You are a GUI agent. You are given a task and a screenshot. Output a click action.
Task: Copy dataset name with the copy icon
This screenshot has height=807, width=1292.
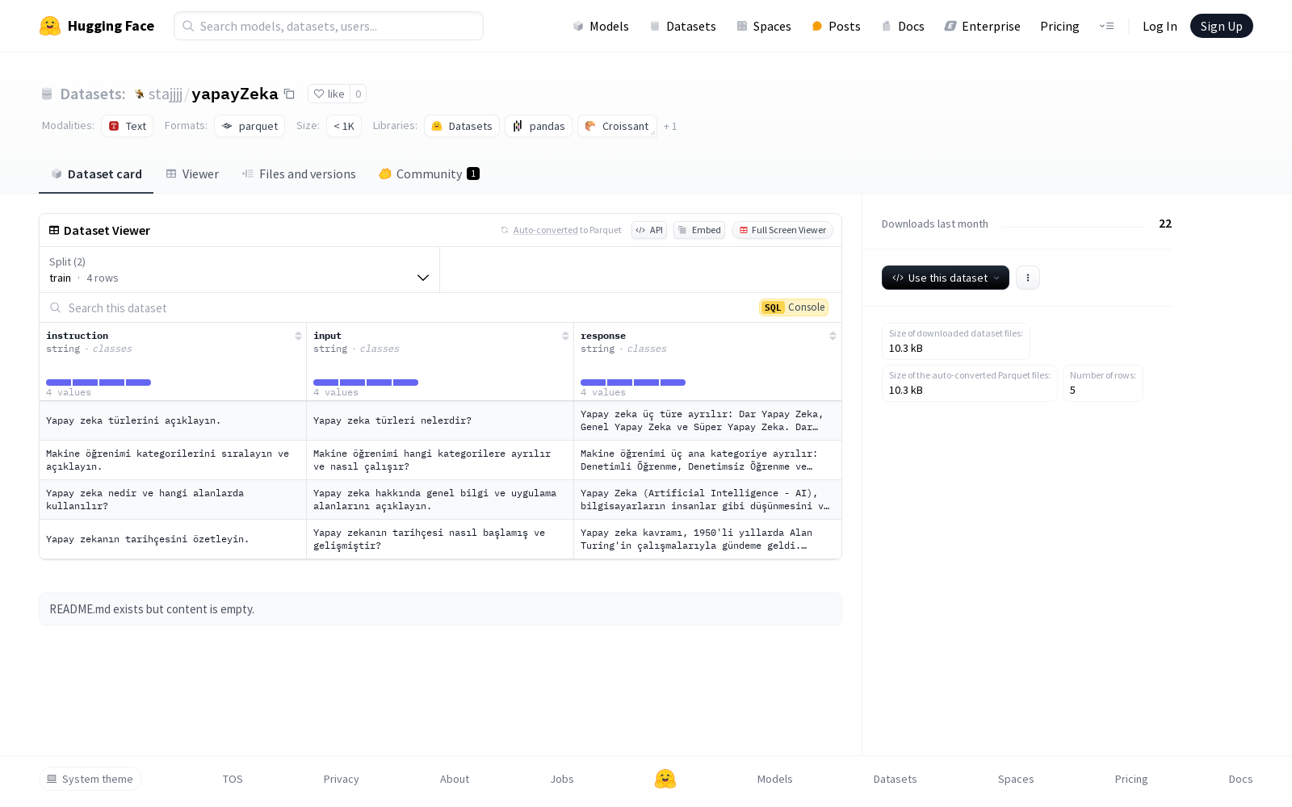[289, 94]
